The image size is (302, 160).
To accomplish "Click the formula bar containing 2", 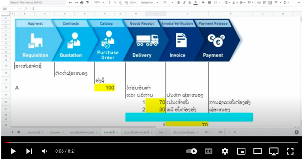I will click(166, 9).
